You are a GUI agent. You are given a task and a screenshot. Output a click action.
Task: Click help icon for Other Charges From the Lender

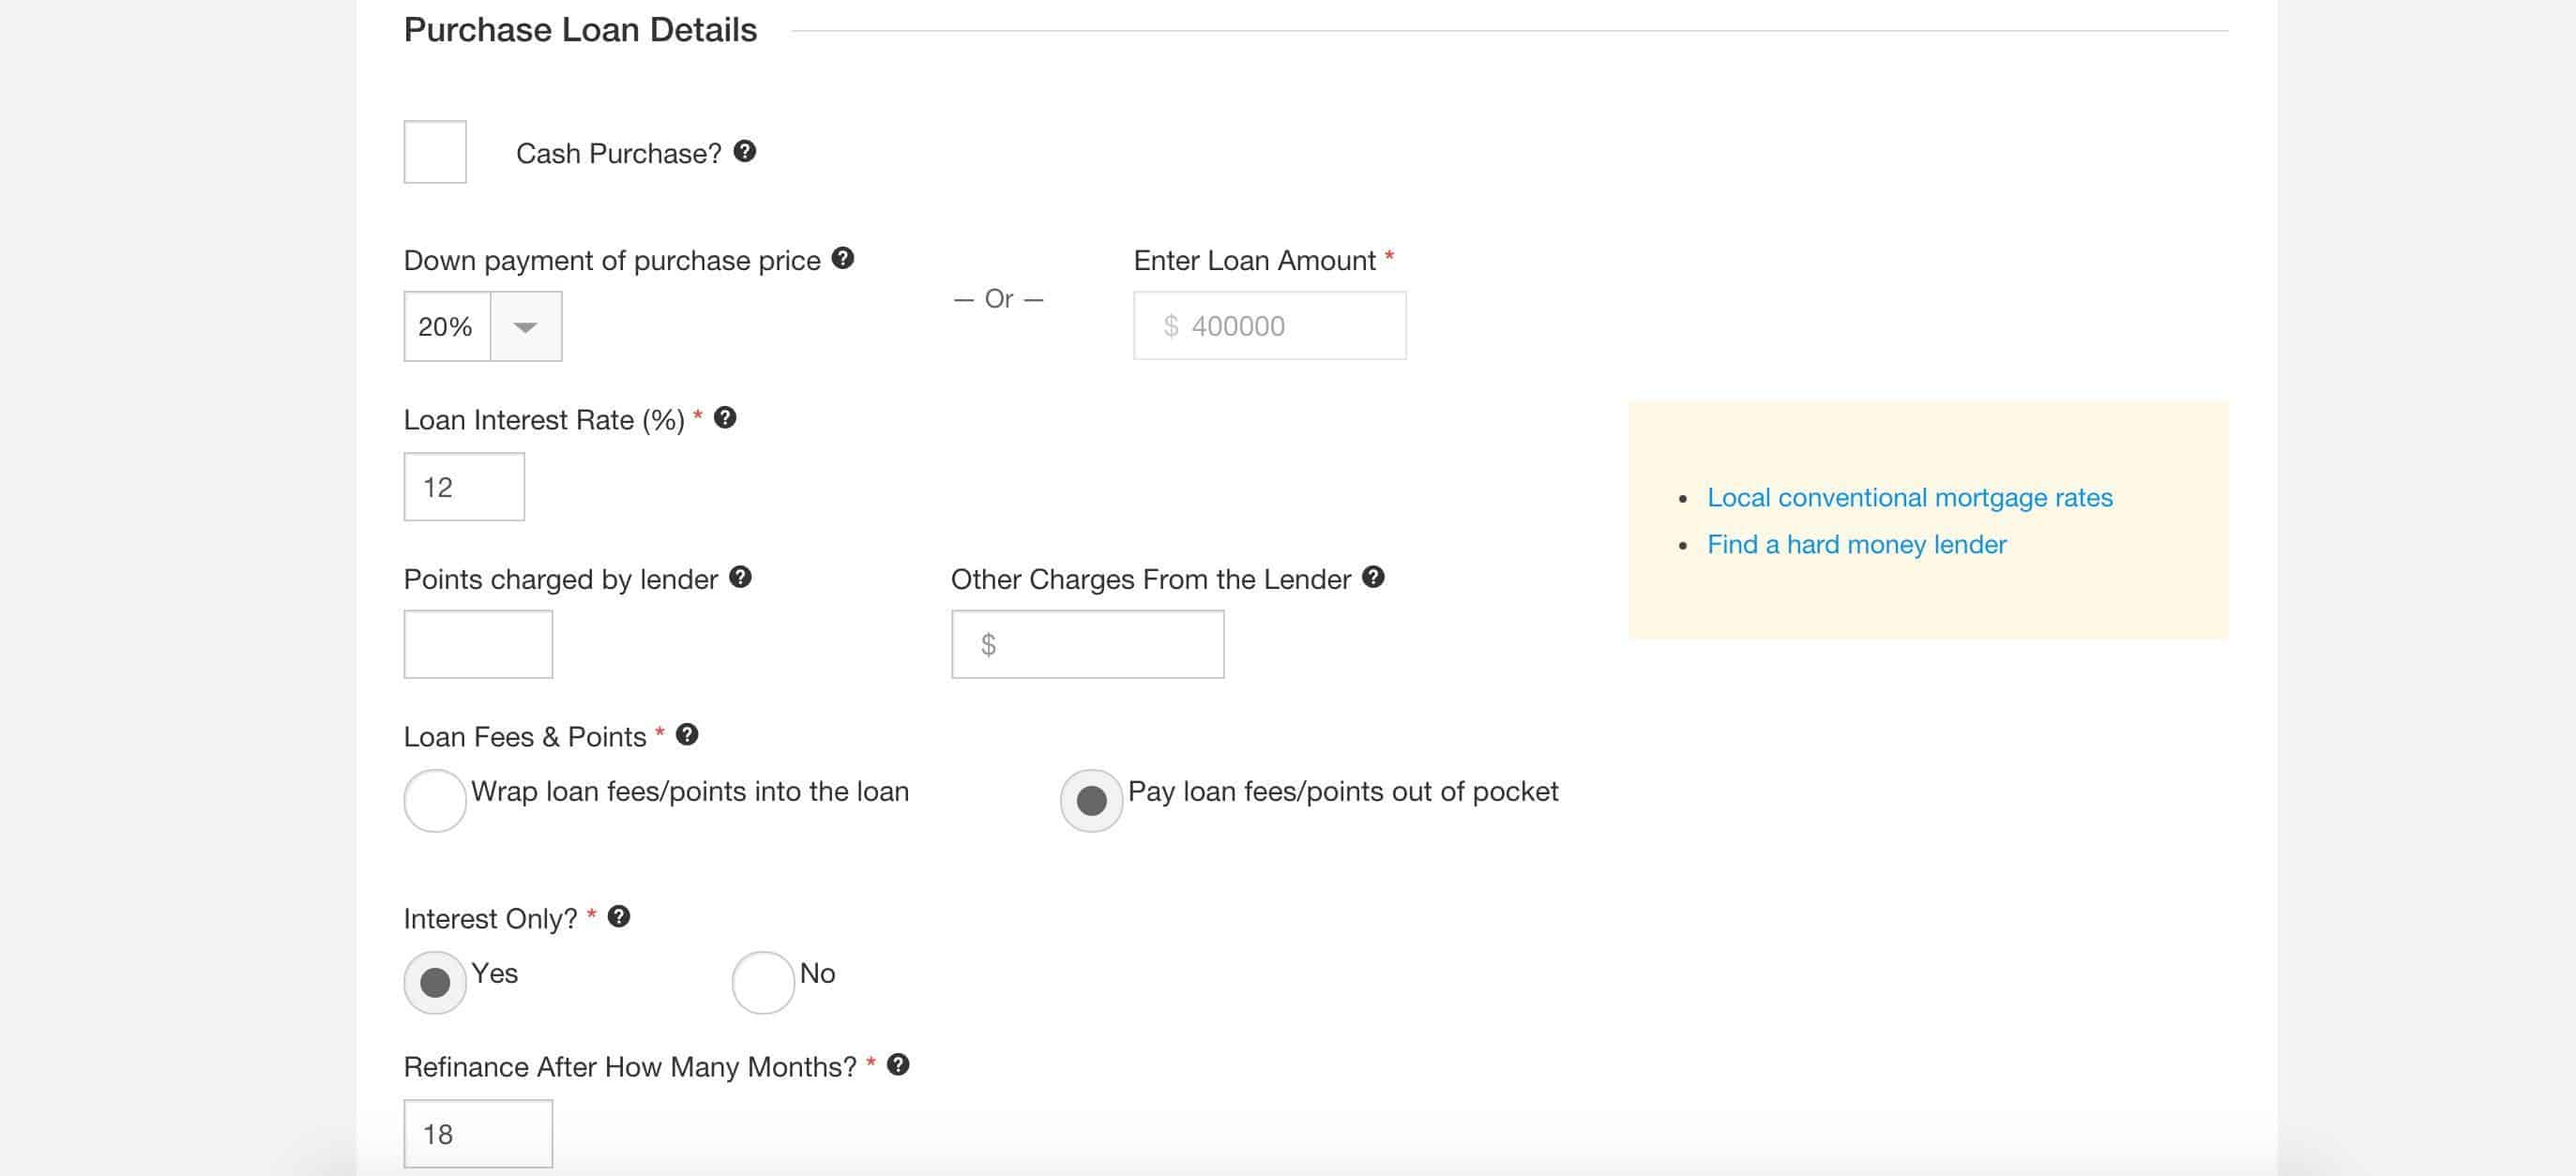point(1373,577)
